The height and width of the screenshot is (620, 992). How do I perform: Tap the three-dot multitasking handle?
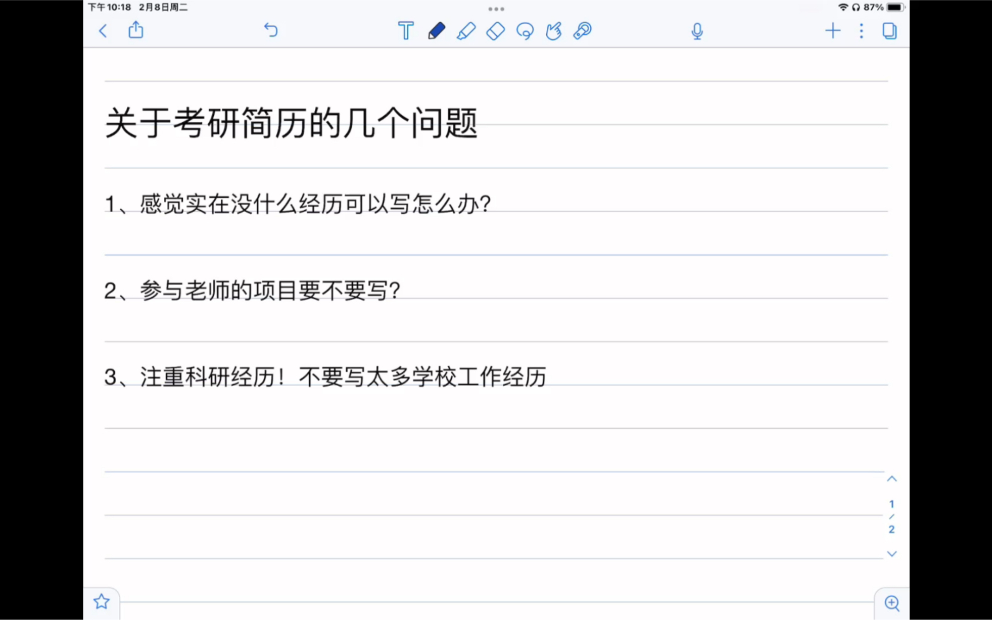[496, 9]
